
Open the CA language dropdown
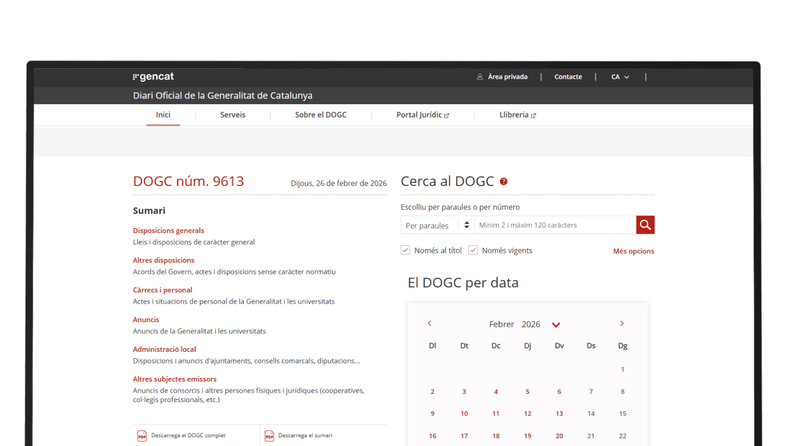point(620,77)
